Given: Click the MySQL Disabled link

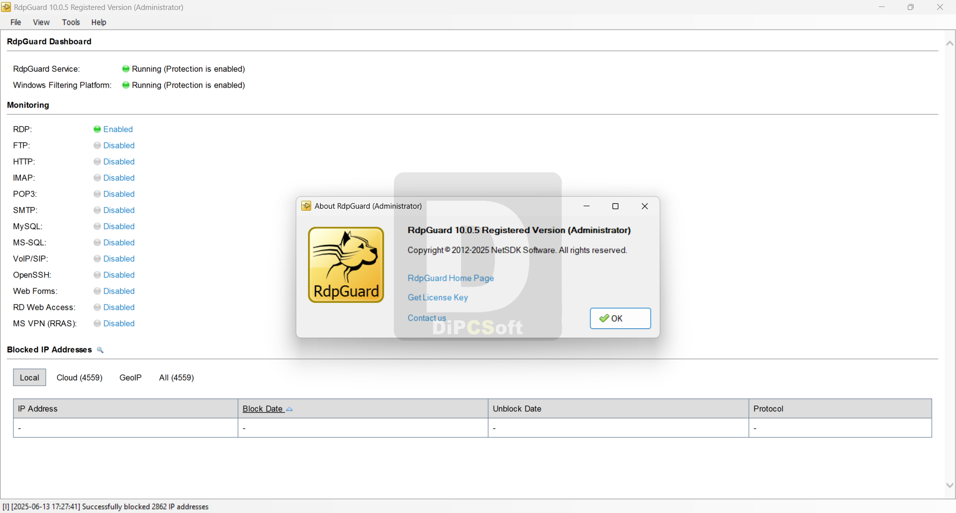Looking at the screenshot, I should click(119, 227).
